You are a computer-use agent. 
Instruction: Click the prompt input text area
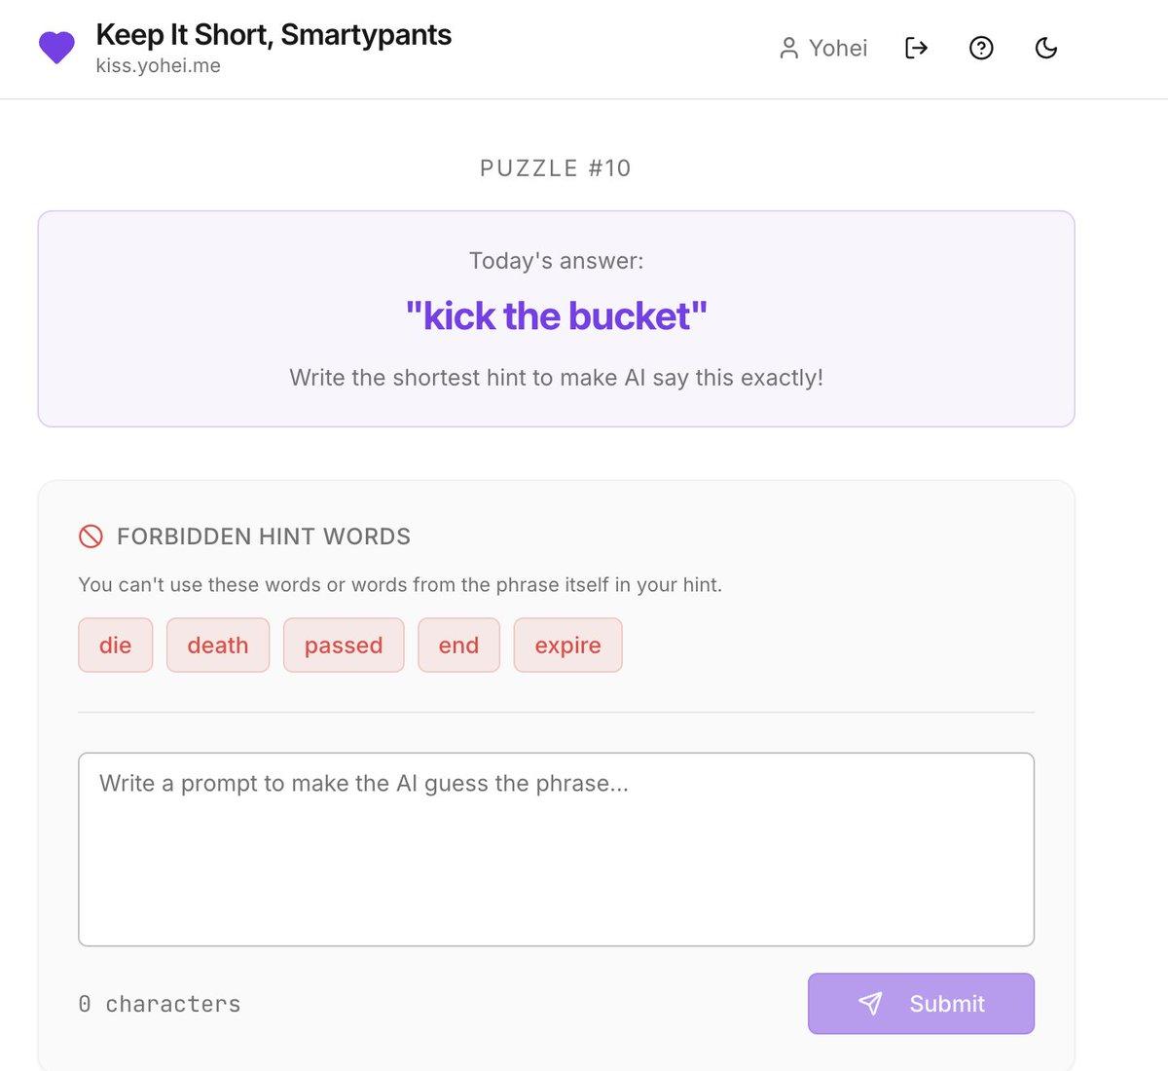tap(555, 847)
